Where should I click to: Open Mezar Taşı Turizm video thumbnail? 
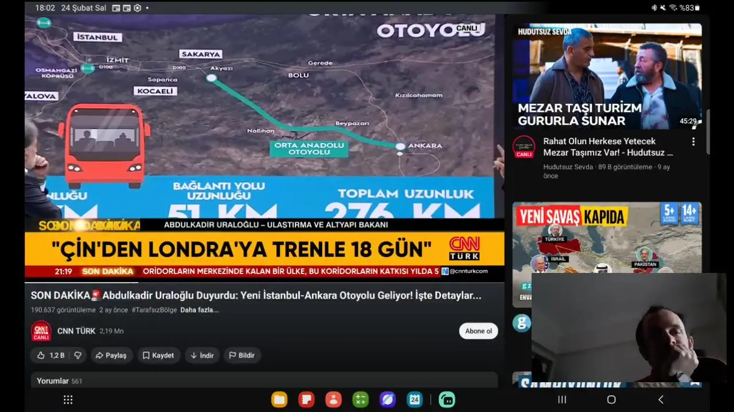click(x=607, y=76)
